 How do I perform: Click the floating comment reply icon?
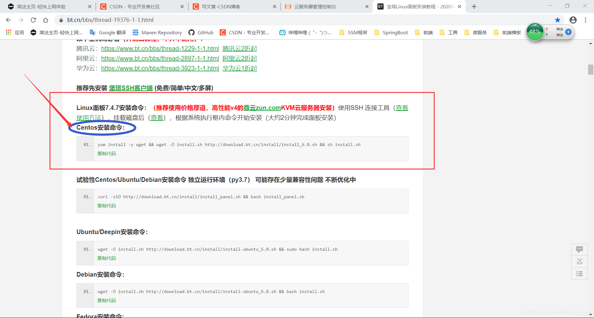pyautogui.click(x=579, y=249)
